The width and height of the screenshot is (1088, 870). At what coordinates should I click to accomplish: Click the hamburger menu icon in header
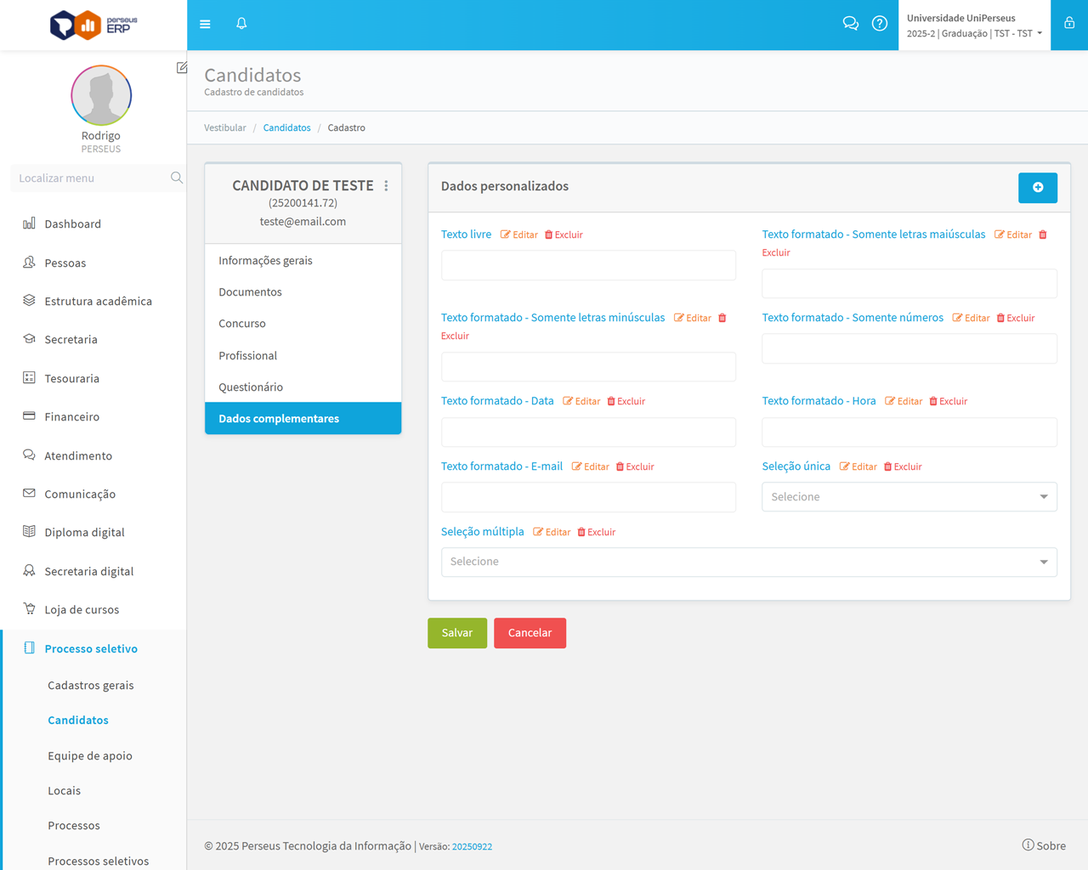tap(205, 24)
